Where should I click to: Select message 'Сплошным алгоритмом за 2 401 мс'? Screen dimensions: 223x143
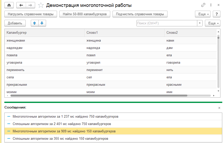tap(113, 124)
